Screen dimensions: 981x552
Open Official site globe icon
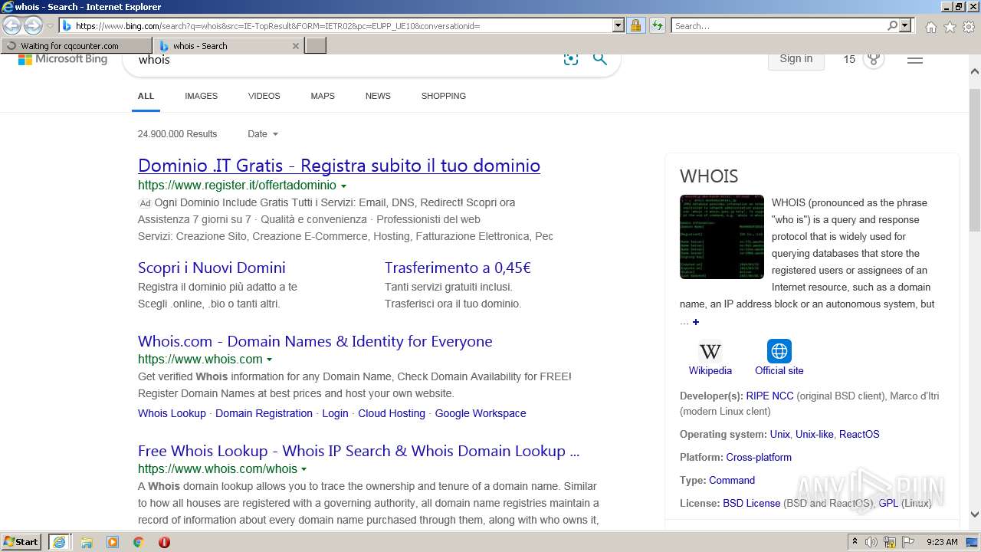pos(779,351)
